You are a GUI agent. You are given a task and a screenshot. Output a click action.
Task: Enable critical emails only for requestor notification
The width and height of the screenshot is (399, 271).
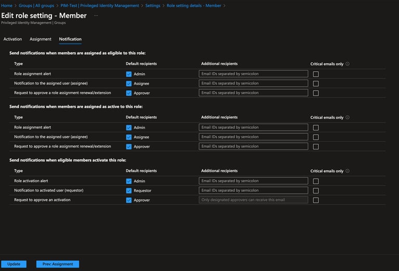coord(316,191)
